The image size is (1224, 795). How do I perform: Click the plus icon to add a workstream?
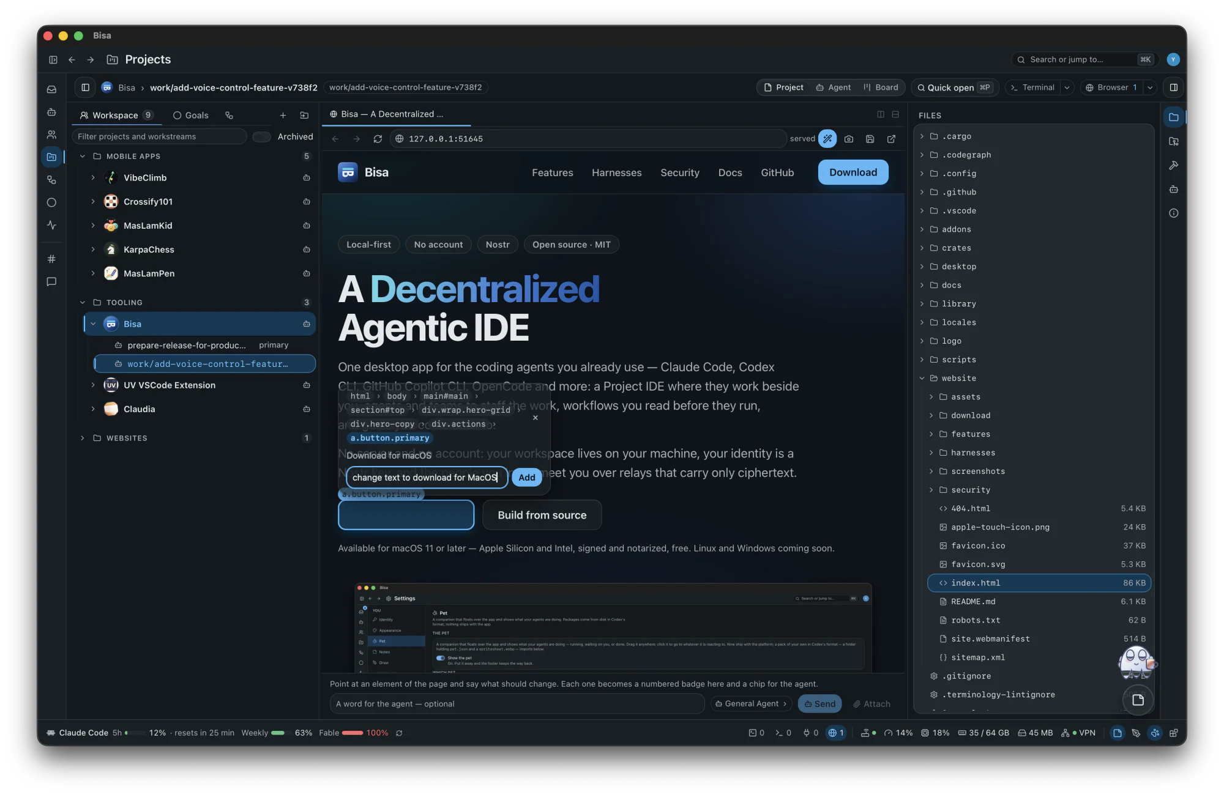(x=283, y=115)
